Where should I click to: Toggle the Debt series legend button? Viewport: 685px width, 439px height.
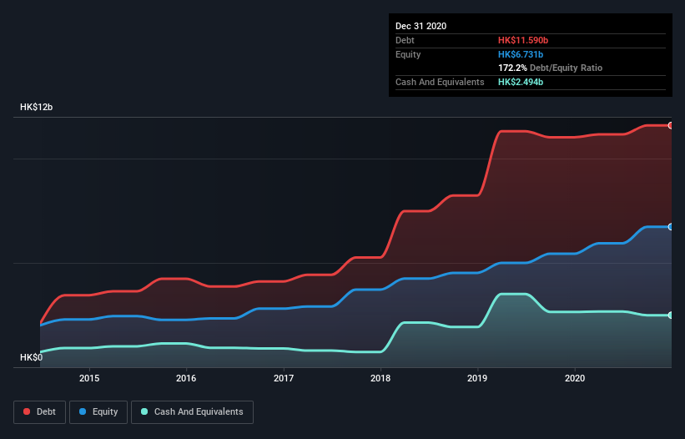(x=39, y=412)
